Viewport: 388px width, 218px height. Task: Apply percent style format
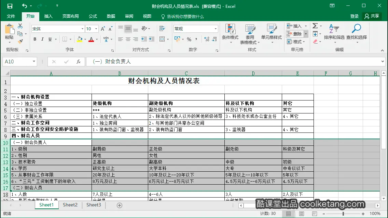(x=189, y=39)
